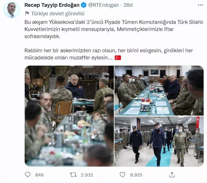This screenshot has height=183, width=207.
Task: Like the tweet with the heart icon
Action: (x=122, y=175)
